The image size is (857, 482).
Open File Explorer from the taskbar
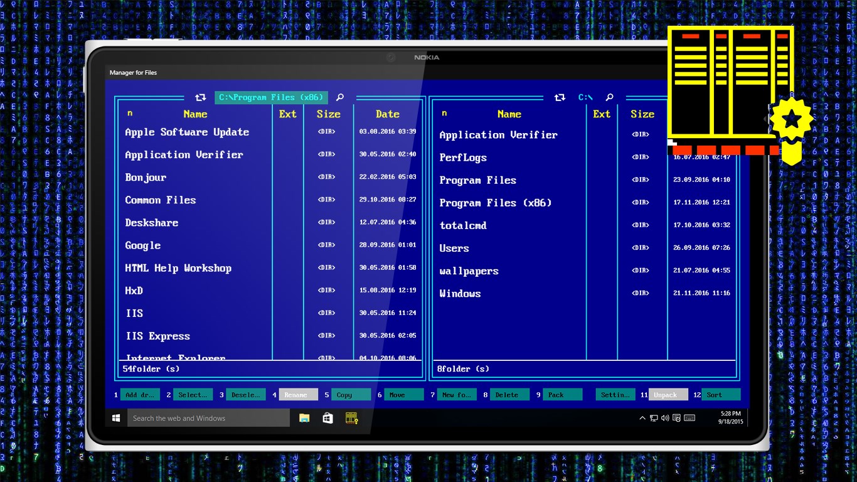305,417
